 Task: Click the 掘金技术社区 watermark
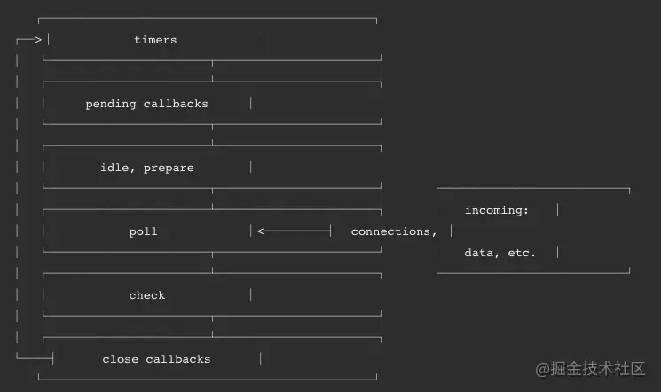pyautogui.click(x=590, y=369)
